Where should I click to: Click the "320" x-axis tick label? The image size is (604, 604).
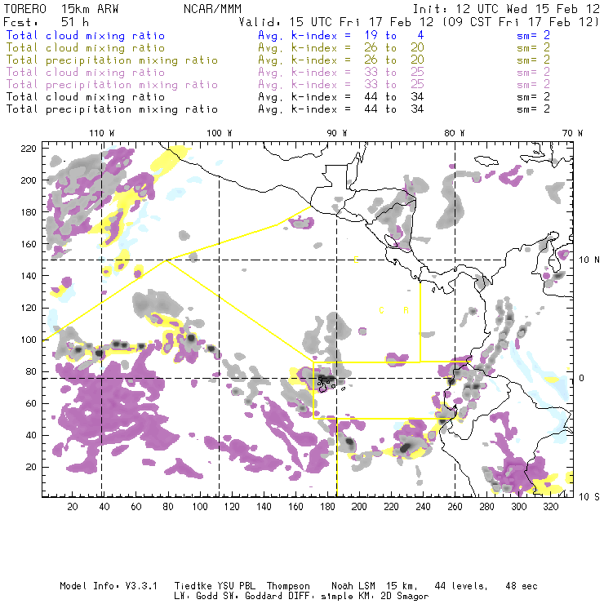click(550, 507)
